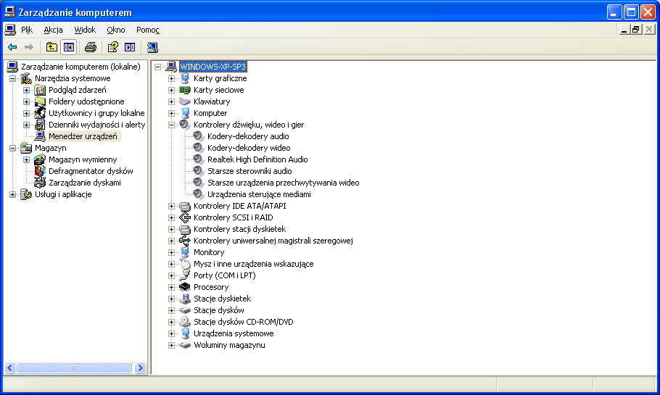
Task: Click the Użytkownicy i grupy lokalne icon
Action: pos(40,113)
